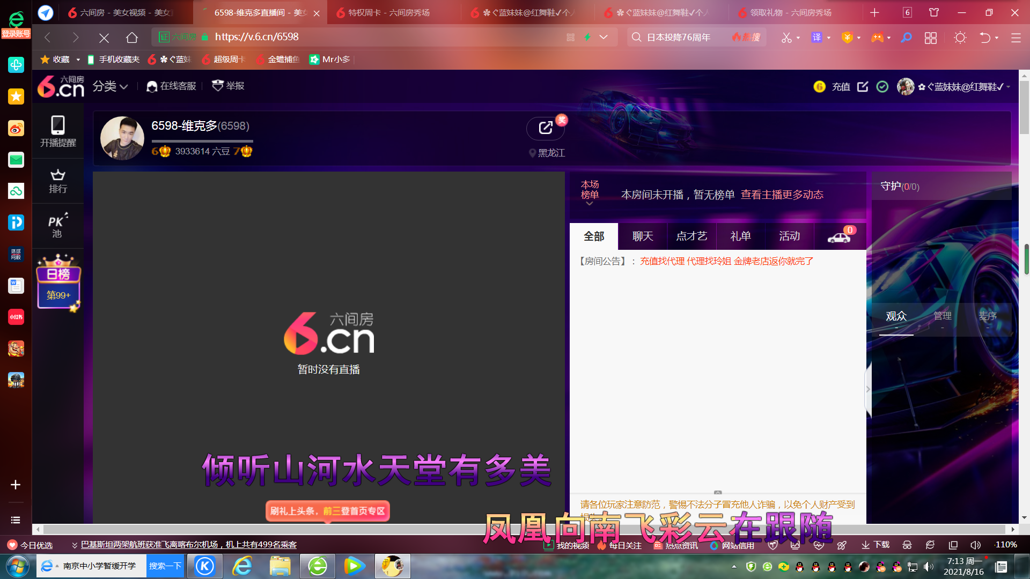This screenshot has height=579, width=1030.
Task: Click the 刷礼上头条 promo banner
Action: point(328,511)
